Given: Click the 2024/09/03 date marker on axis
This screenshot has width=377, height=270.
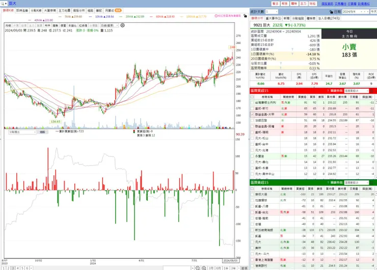Looking at the screenshot, I should pos(230,261).
